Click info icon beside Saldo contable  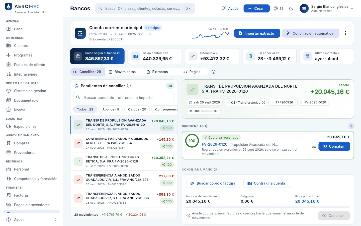point(166,53)
